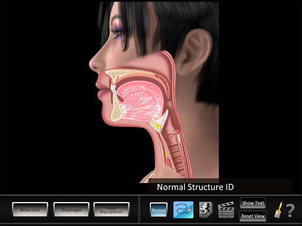Click the clapperboard video icon

click(226, 210)
